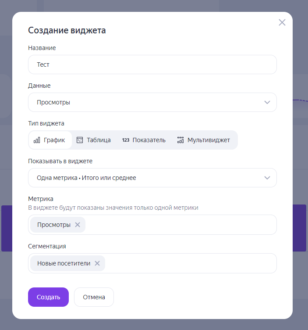This screenshot has width=308, height=330.
Task: Click the 123 icon for Показатель
Action: [126, 140]
